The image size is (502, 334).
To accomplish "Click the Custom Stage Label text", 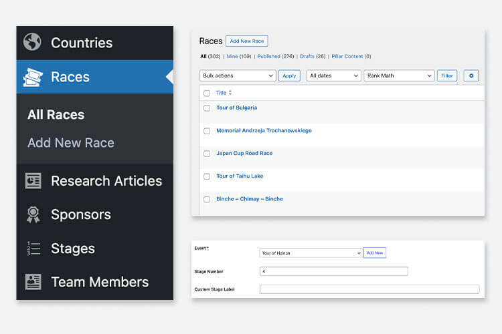I will tap(214, 289).
